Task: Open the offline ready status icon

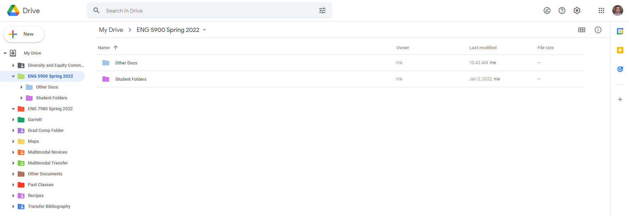Action: pos(547,11)
